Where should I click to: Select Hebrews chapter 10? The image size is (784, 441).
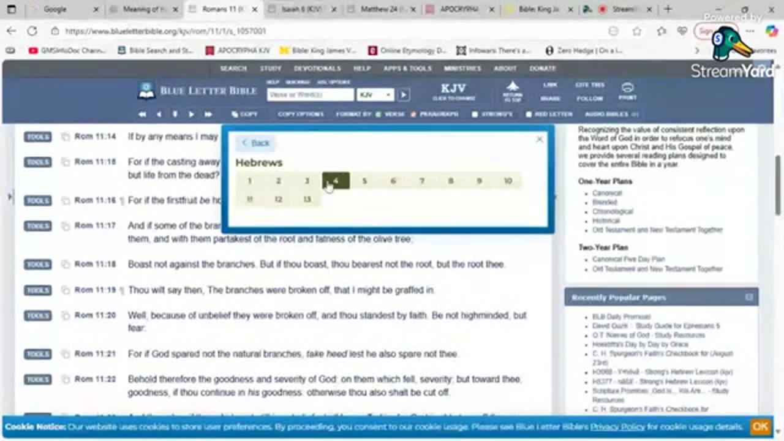508,181
